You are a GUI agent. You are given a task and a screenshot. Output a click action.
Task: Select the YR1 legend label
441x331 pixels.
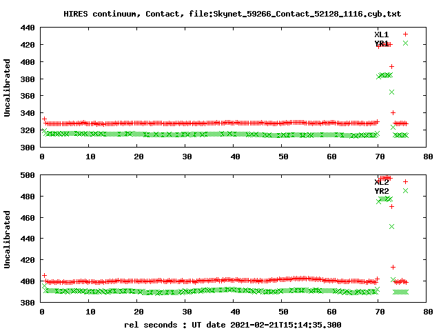381,43
